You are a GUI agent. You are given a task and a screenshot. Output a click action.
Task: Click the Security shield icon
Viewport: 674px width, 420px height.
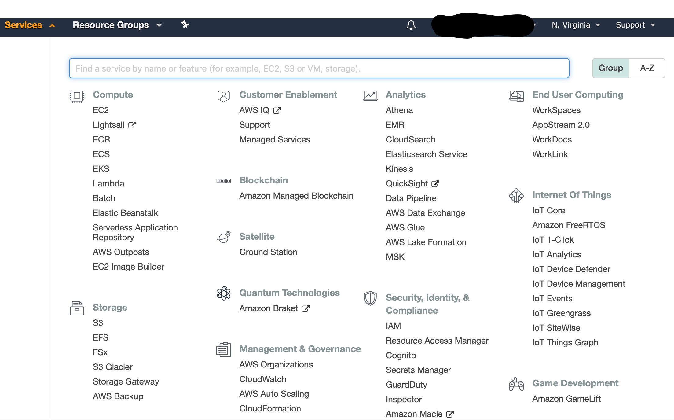370,298
